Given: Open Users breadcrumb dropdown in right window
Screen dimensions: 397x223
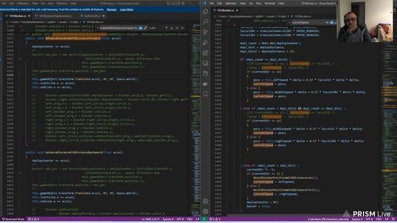Looking at the screenshot, I should tap(223, 17).
